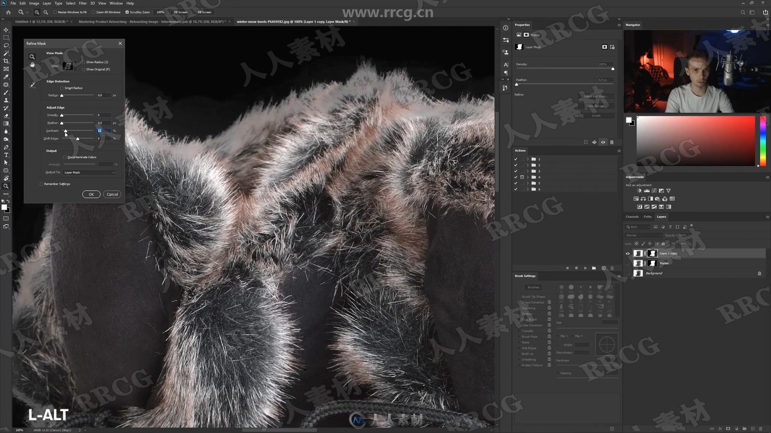Check Decontaminate Colors option
Image resolution: width=771 pixels, height=433 pixels.
pyautogui.click(x=65, y=157)
